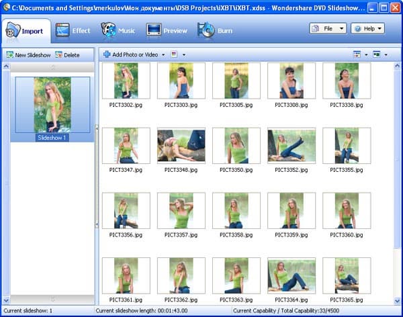Image resolution: width=403 pixels, height=317 pixels.
Task: Expand the thumbnail view dropdown arrow
Action: click(366, 55)
